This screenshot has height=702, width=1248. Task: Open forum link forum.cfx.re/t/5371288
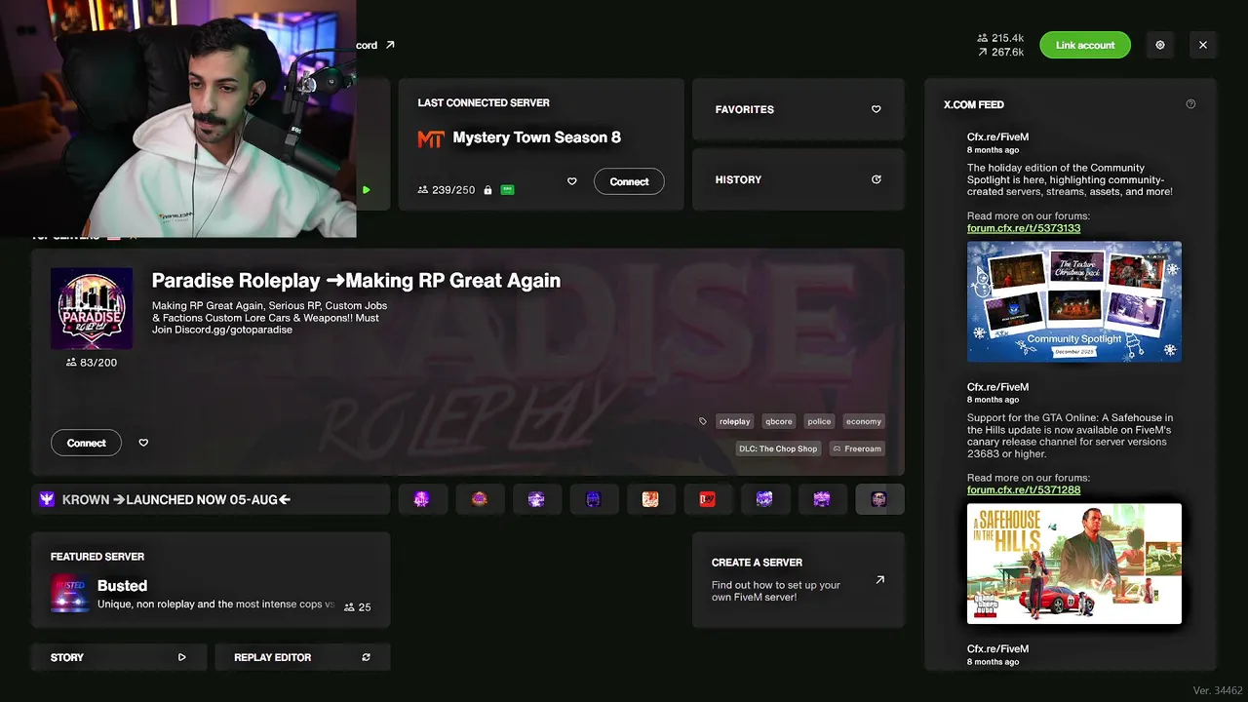tap(1024, 489)
